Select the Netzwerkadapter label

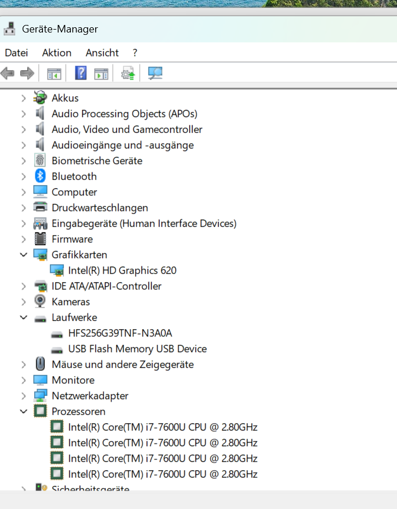(x=90, y=396)
